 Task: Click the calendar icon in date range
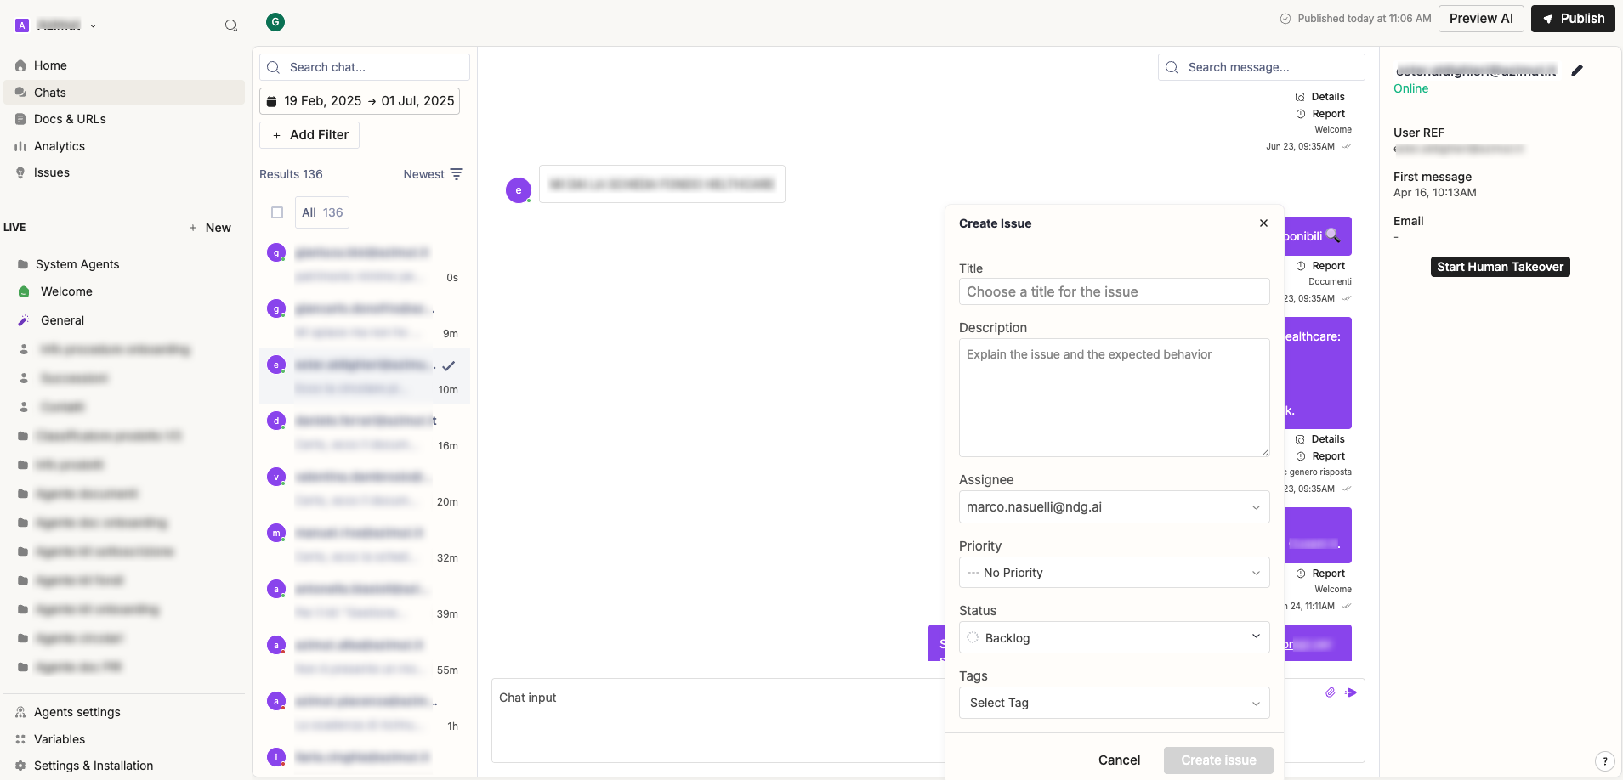(272, 101)
